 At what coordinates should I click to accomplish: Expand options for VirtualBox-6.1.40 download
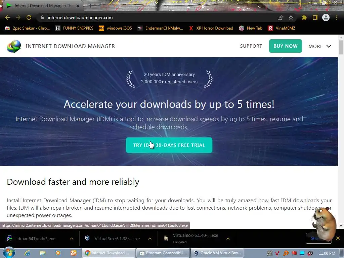(228, 239)
